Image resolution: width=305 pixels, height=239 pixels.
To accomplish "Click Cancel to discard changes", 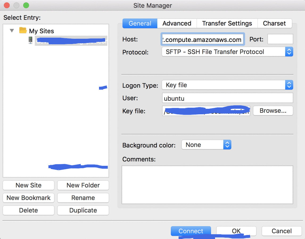I will tap(282, 231).
